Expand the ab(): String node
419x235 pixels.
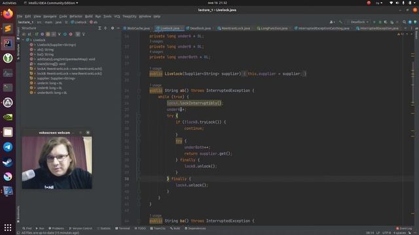35,50
